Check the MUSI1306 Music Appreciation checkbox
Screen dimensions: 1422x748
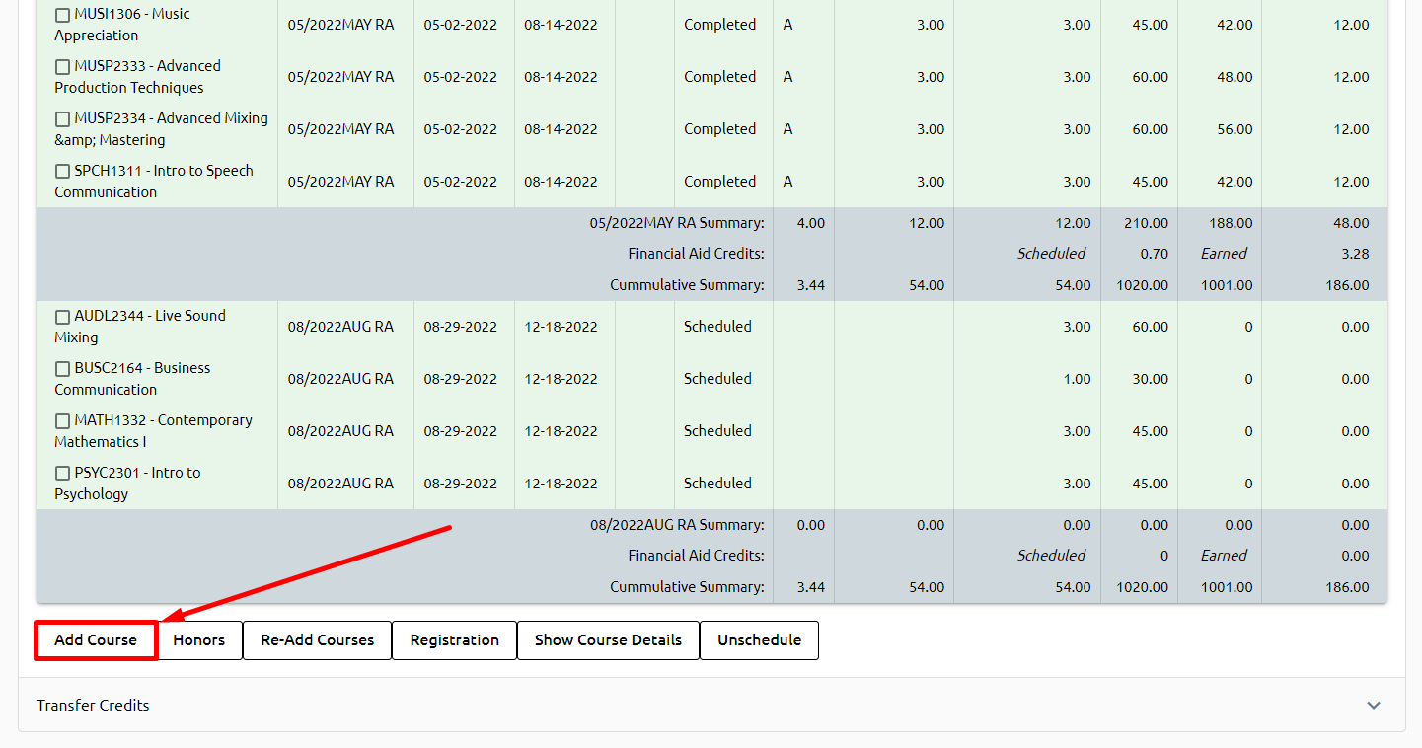63,15
